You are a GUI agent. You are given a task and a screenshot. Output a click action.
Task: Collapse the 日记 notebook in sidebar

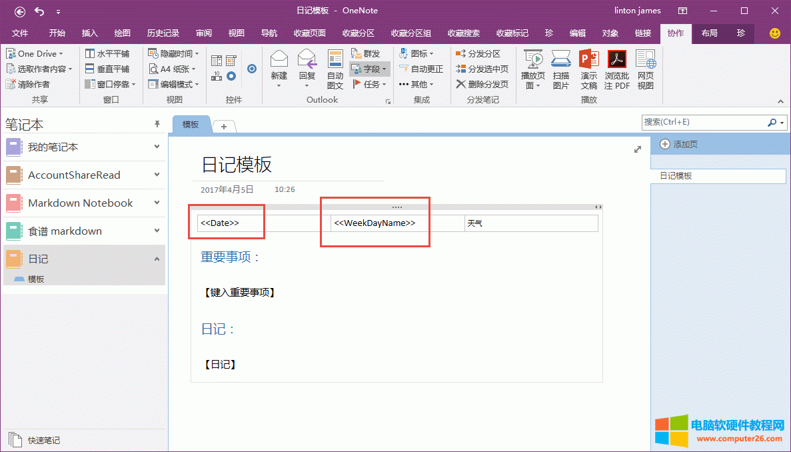[x=157, y=259]
